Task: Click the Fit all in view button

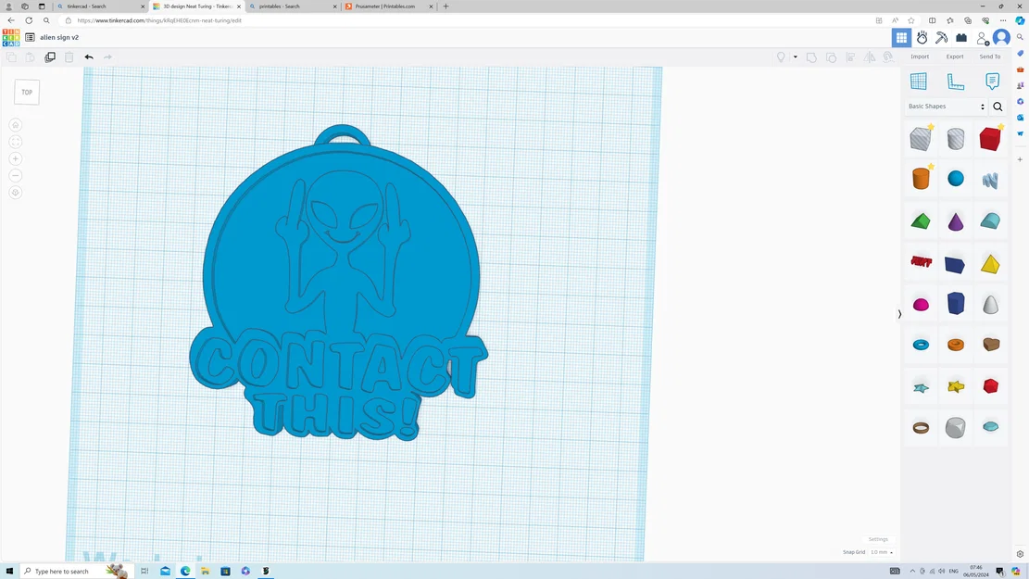Action: [x=16, y=142]
